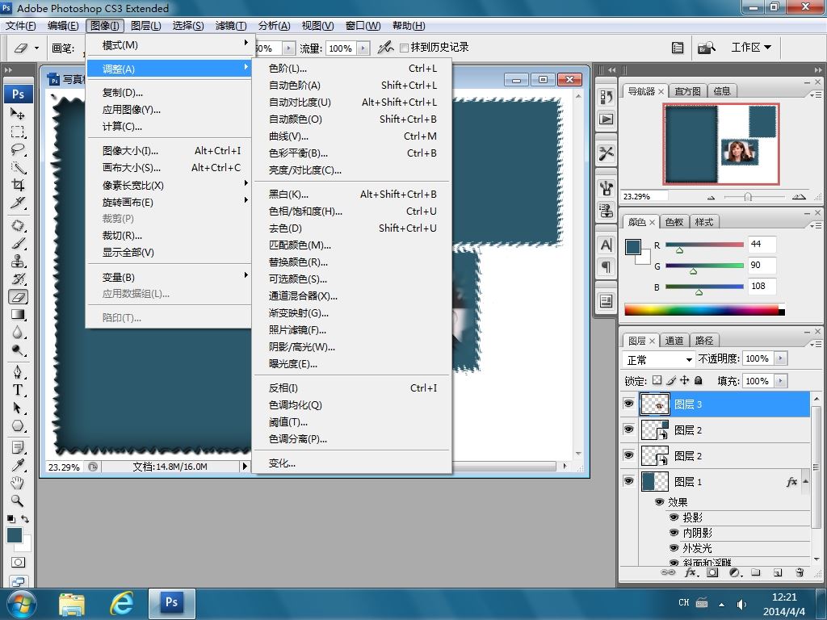Select the Brush tool
This screenshot has width=827, height=620.
coord(18,244)
